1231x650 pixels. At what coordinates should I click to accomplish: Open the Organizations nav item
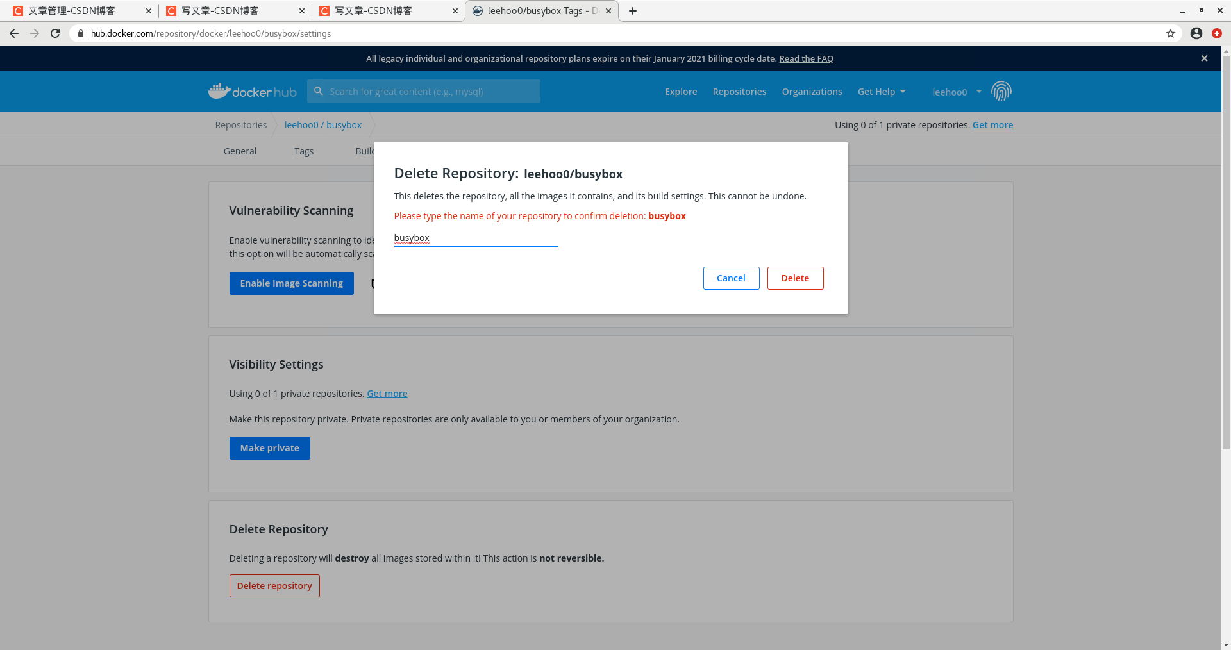pos(812,92)
